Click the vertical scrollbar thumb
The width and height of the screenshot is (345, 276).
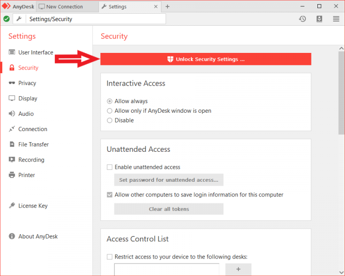tap(341, 93)
